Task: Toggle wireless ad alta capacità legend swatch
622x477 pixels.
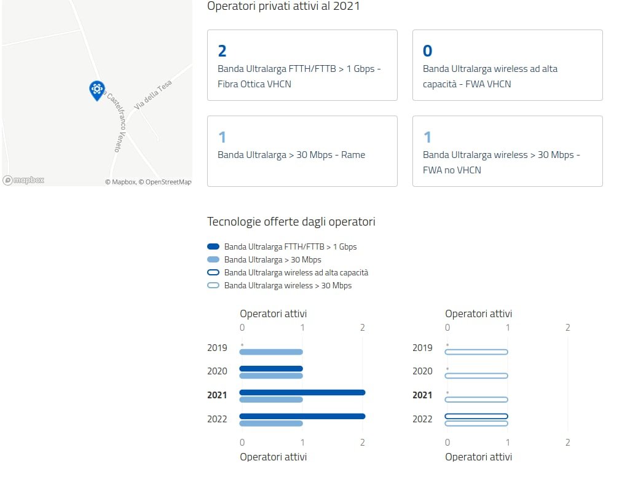Action: 213,273
